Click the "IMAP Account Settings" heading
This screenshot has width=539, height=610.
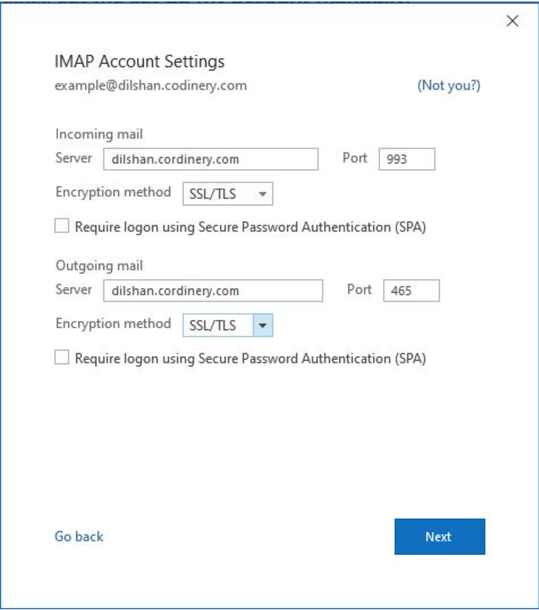pos(140,61)
